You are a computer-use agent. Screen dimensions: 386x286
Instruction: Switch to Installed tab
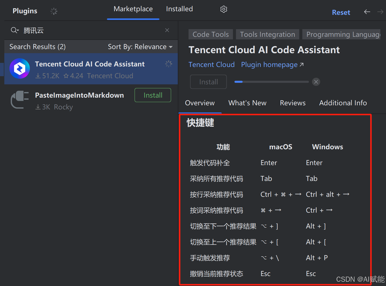(179, 9)
